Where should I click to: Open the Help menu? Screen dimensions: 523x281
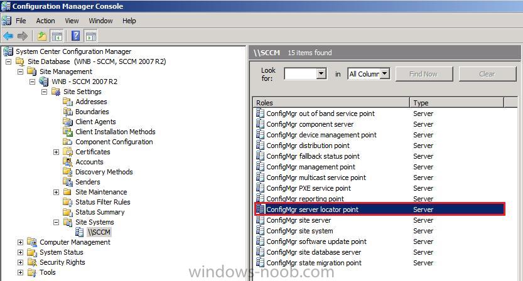(129, 21)
